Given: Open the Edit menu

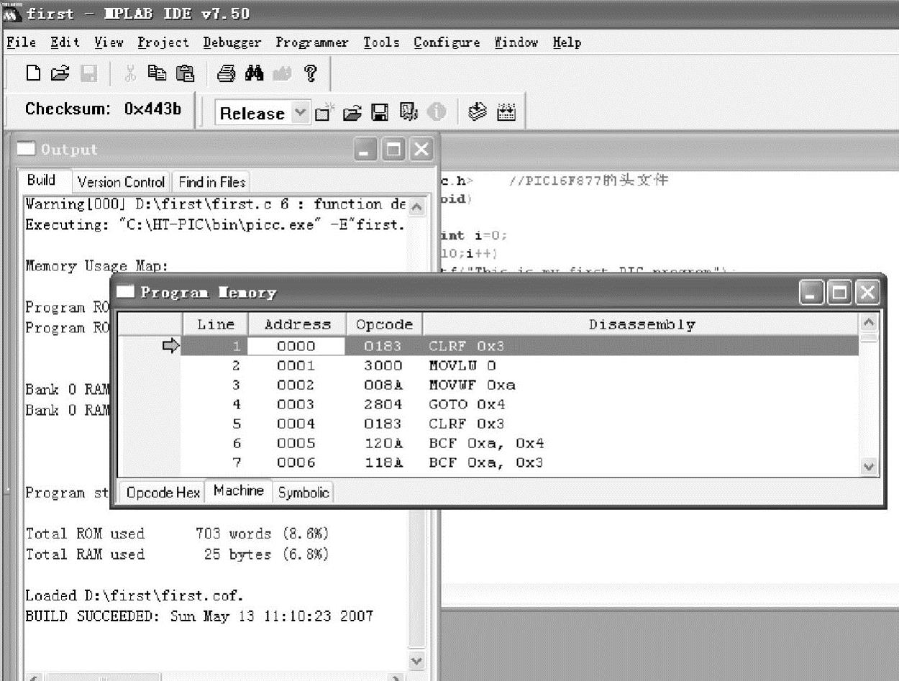Looking at the screenshot, I should tap(65, 42).
